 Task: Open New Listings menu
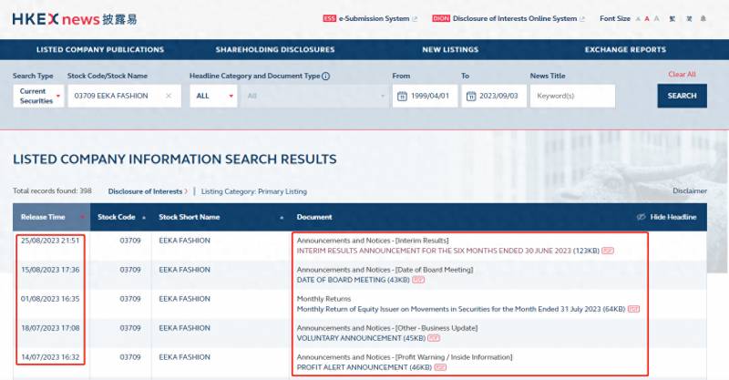tap(450, 49)
